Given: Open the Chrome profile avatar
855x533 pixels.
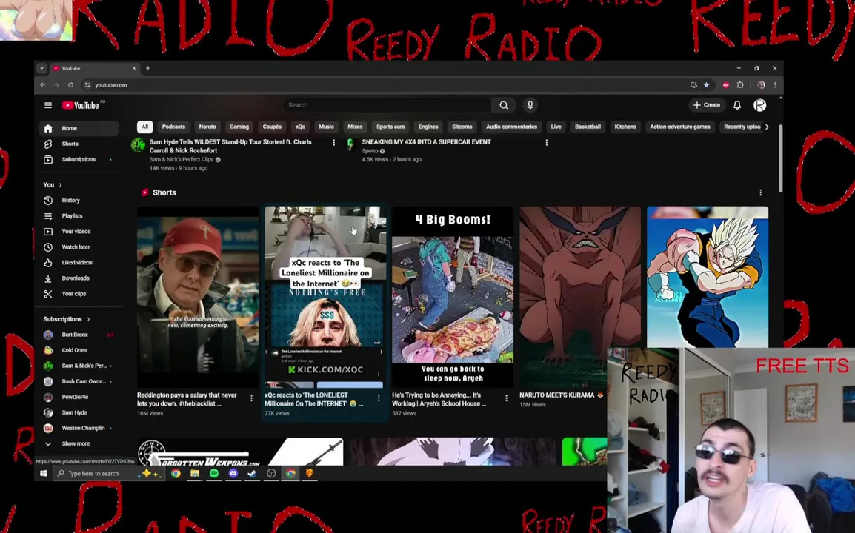Looking at the screenshot, I should tap(761, 85).
